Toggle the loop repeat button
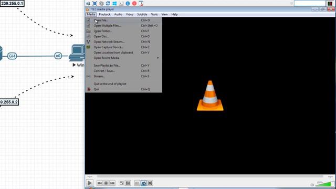 coord(143,183)
